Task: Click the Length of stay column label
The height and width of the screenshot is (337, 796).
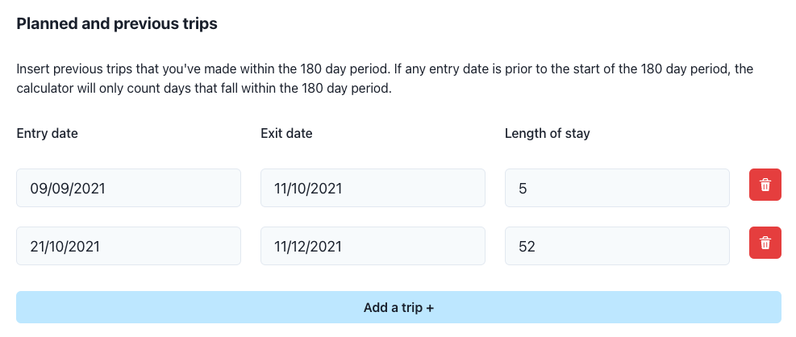Action: click(548, 134)
